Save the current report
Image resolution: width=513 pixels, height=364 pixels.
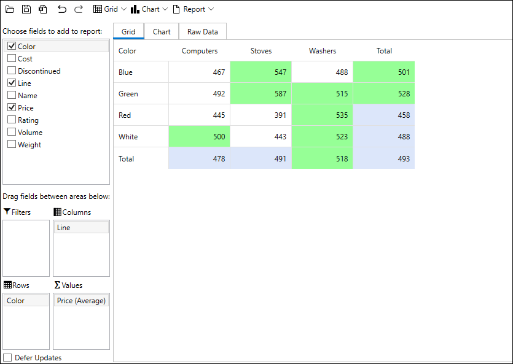[x=26, y=9]
